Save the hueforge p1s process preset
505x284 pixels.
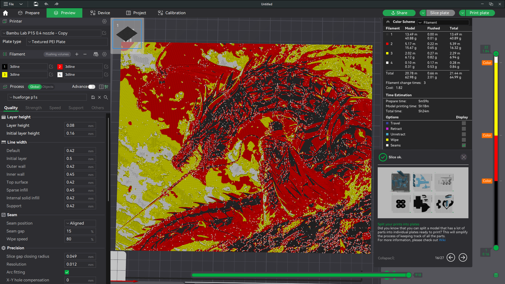(x=93, y=97)
